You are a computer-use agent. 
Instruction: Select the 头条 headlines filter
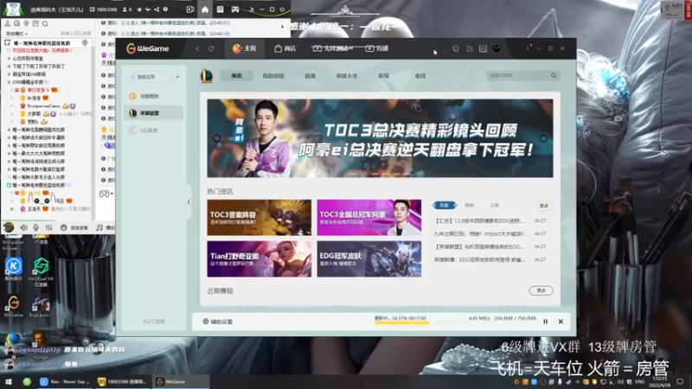(445, 205)
